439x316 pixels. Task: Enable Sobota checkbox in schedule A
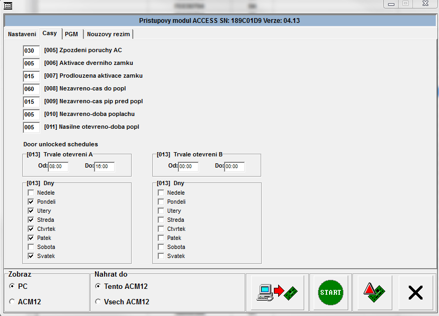(31, 247)
